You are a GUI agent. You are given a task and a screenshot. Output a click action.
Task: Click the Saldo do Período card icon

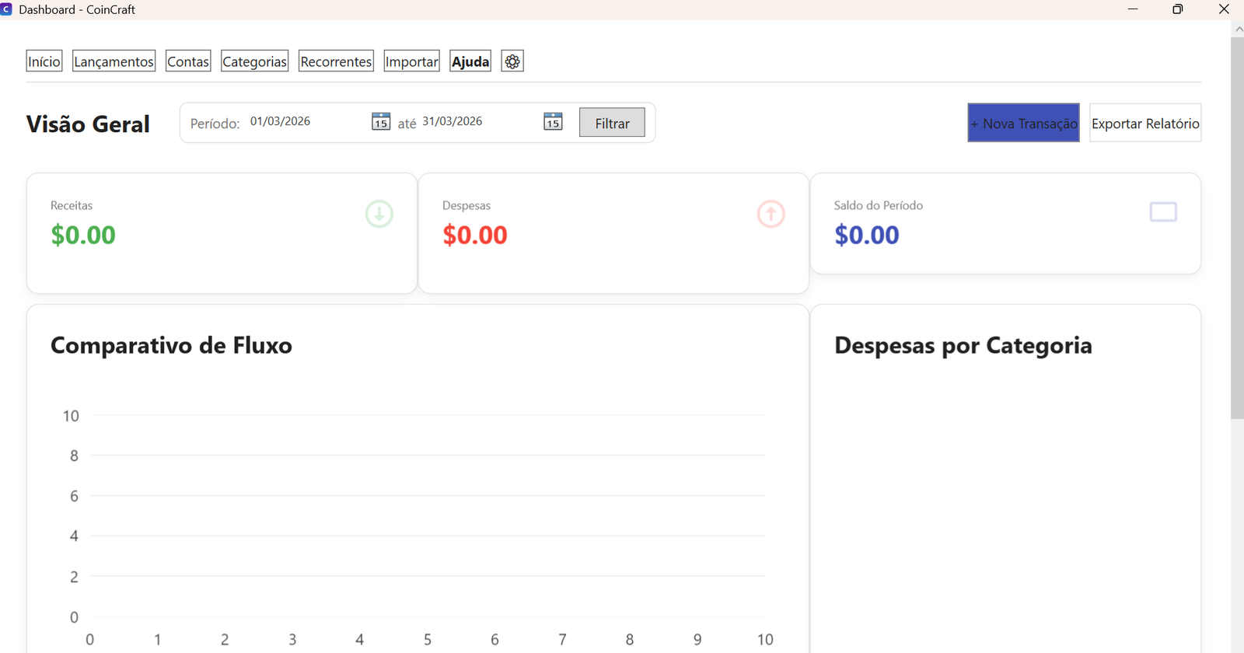[x=1162, y=212]
